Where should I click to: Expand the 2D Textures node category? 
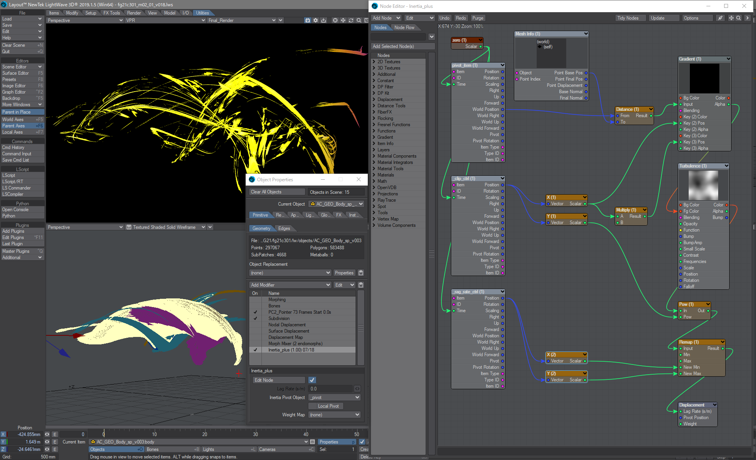coord(375,63)
